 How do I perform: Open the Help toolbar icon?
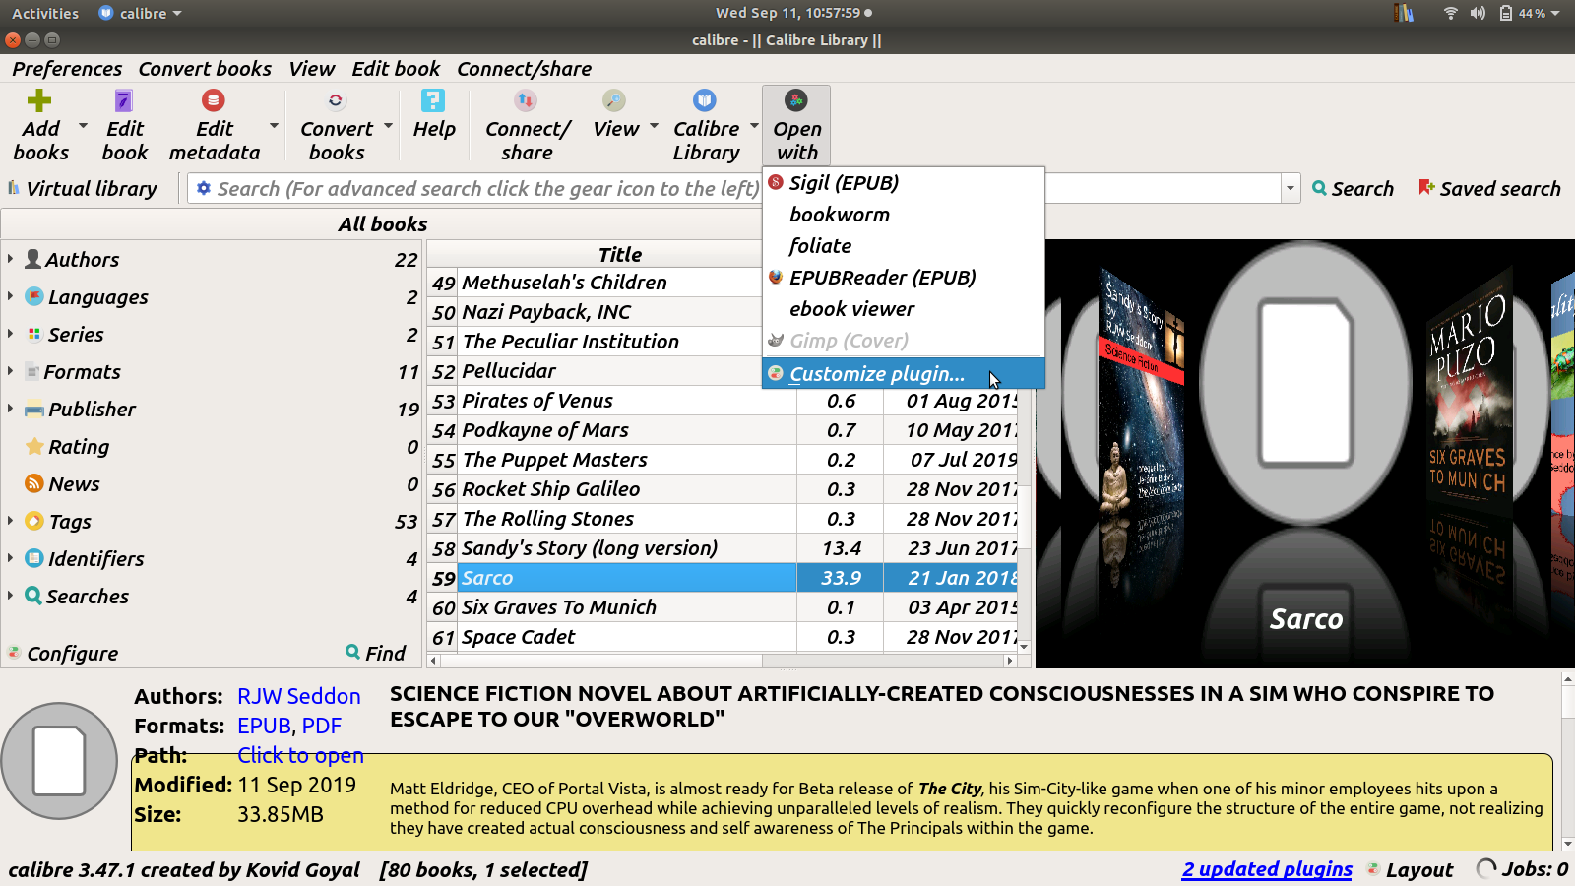point(433,100)
